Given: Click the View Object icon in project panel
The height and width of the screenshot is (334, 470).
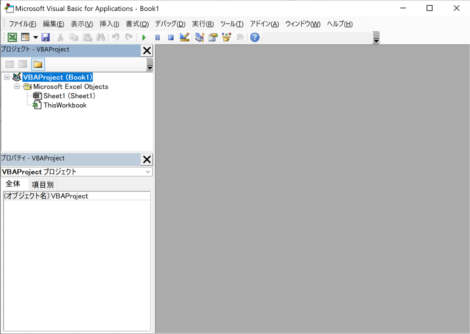Looking at the screenshot, I should click(x=23, y=64).
